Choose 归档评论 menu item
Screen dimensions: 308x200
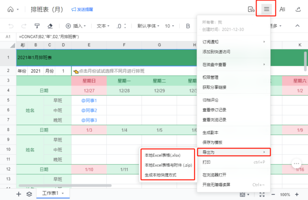click(234, 100)
